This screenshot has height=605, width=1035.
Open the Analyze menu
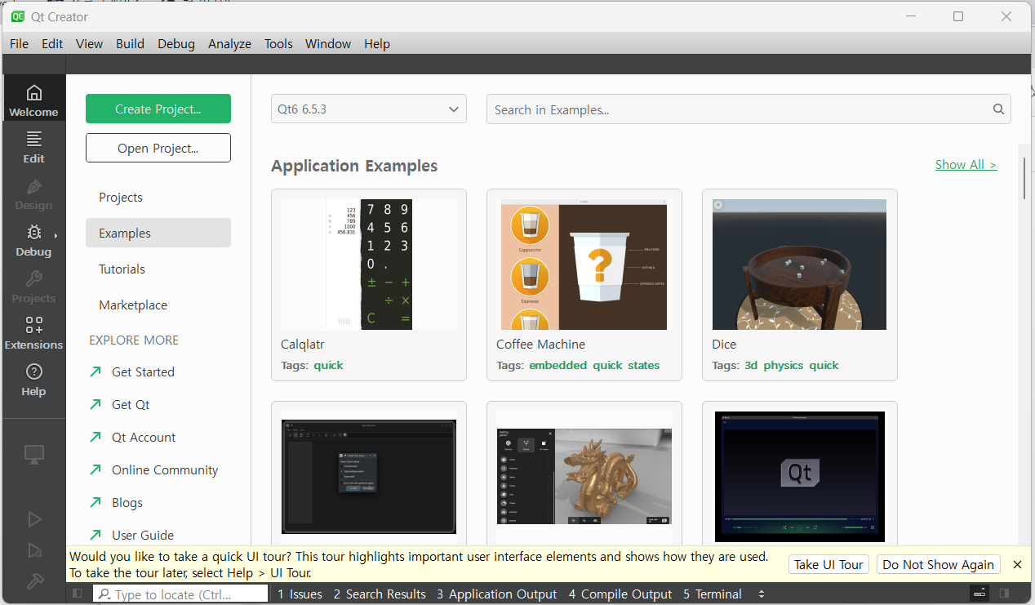[229, 44]
